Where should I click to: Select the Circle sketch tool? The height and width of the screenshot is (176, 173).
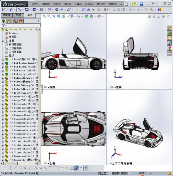click(x=42, y=10)
